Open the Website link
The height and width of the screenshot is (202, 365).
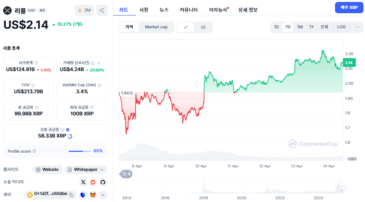click(x=48, y=170)
